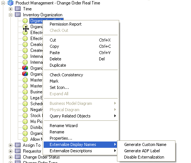The image size is (191, 163).
Task: Click the column icon next to Mo Pic row
Action: click(25, 122)
